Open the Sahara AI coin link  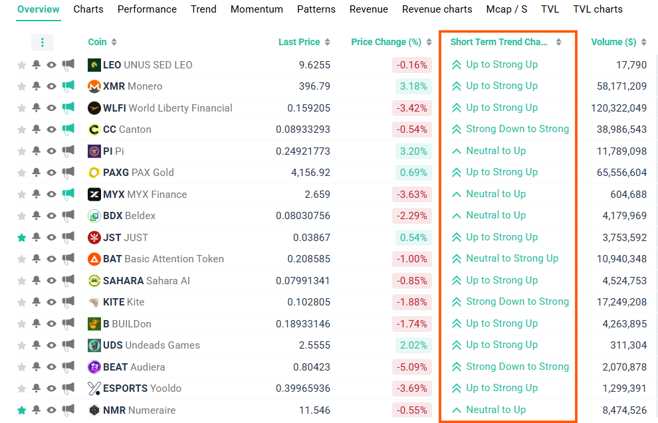[146, 280]
